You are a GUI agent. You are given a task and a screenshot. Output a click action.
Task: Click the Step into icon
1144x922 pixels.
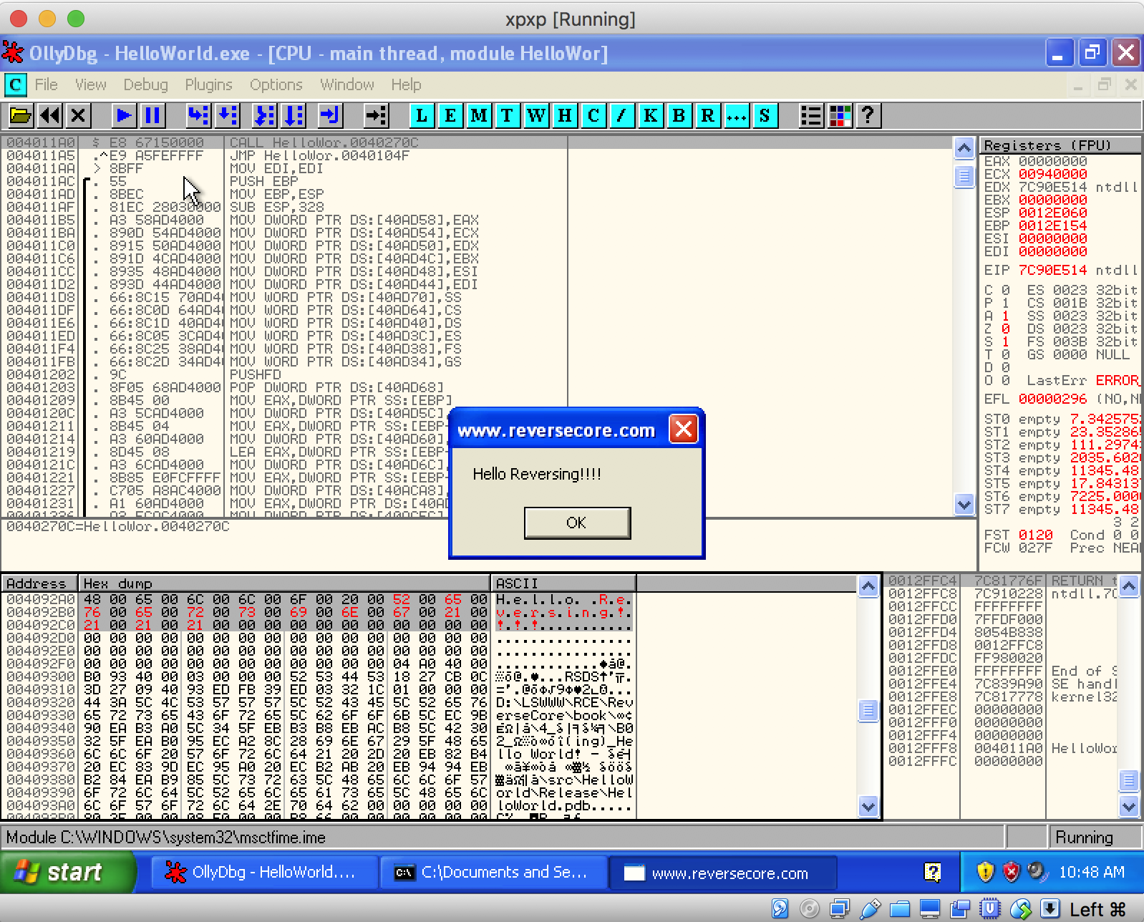coord(198,115)
